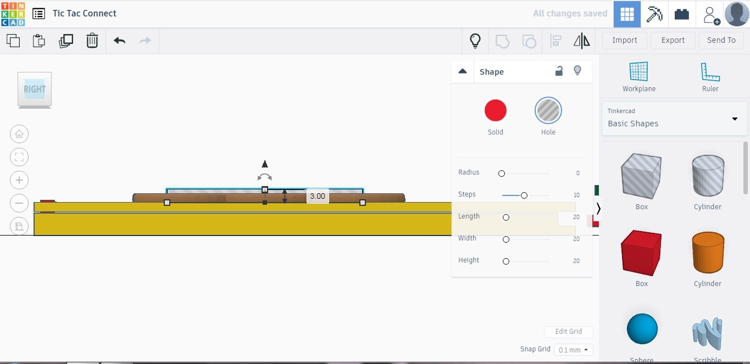Click the Export button

point(673,40)
